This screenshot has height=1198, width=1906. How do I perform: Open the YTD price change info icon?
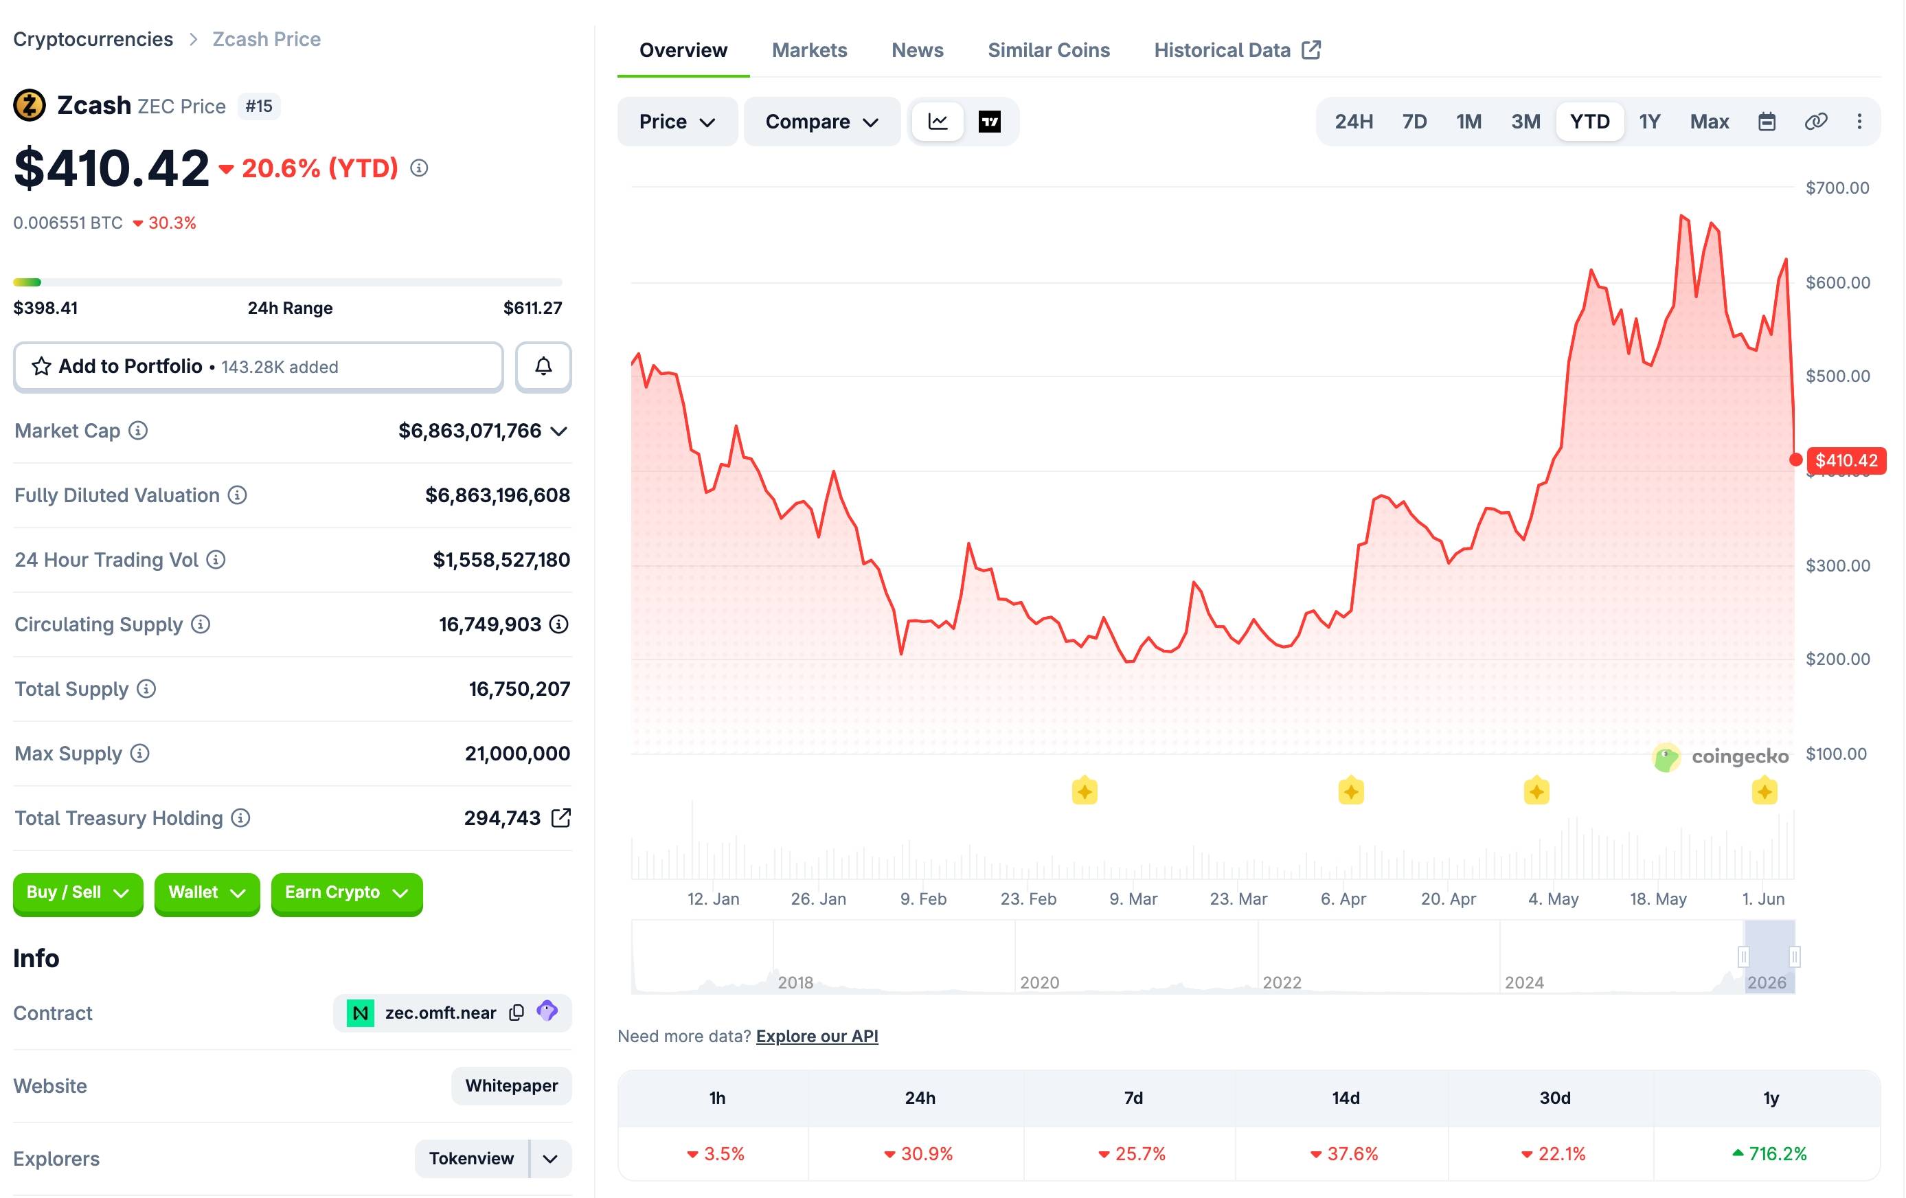pos(419,168)
